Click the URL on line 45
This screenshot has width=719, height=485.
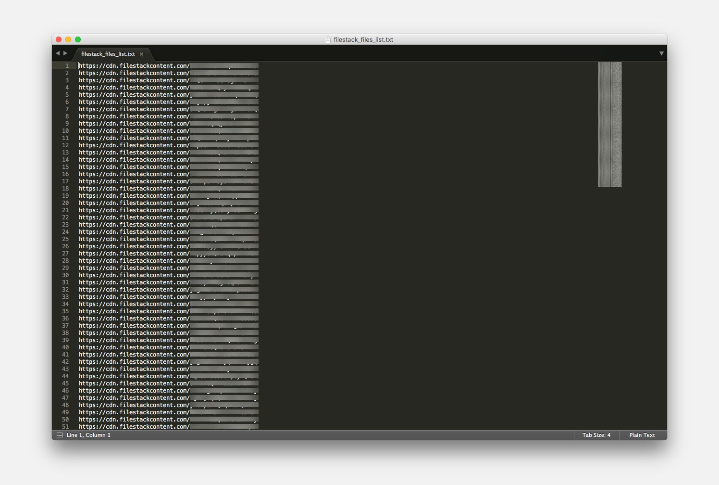pos(168,383)
